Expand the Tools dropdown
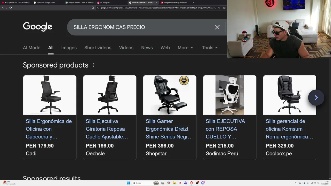This screenshot has width=331, height=186. [x=210, y=48]
